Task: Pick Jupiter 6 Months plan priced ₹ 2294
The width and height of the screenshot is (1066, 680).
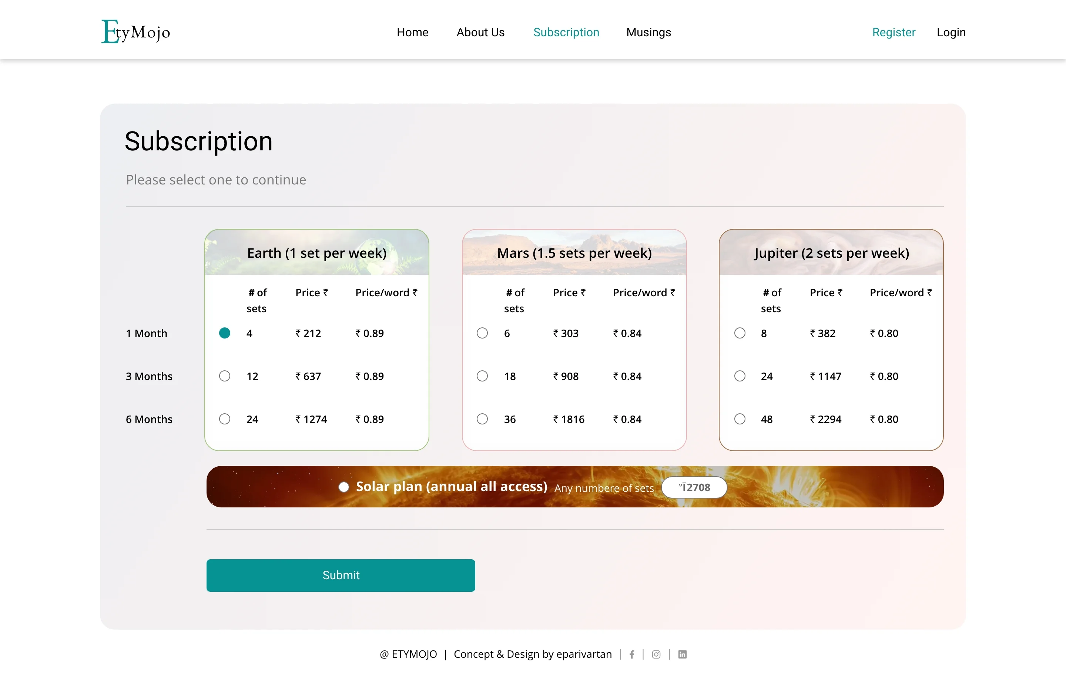Action: (x=740, y=419)
